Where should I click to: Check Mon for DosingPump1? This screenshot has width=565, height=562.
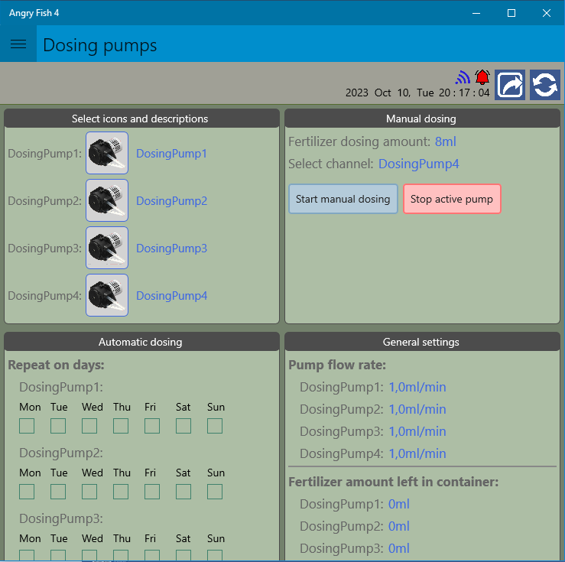27,426
